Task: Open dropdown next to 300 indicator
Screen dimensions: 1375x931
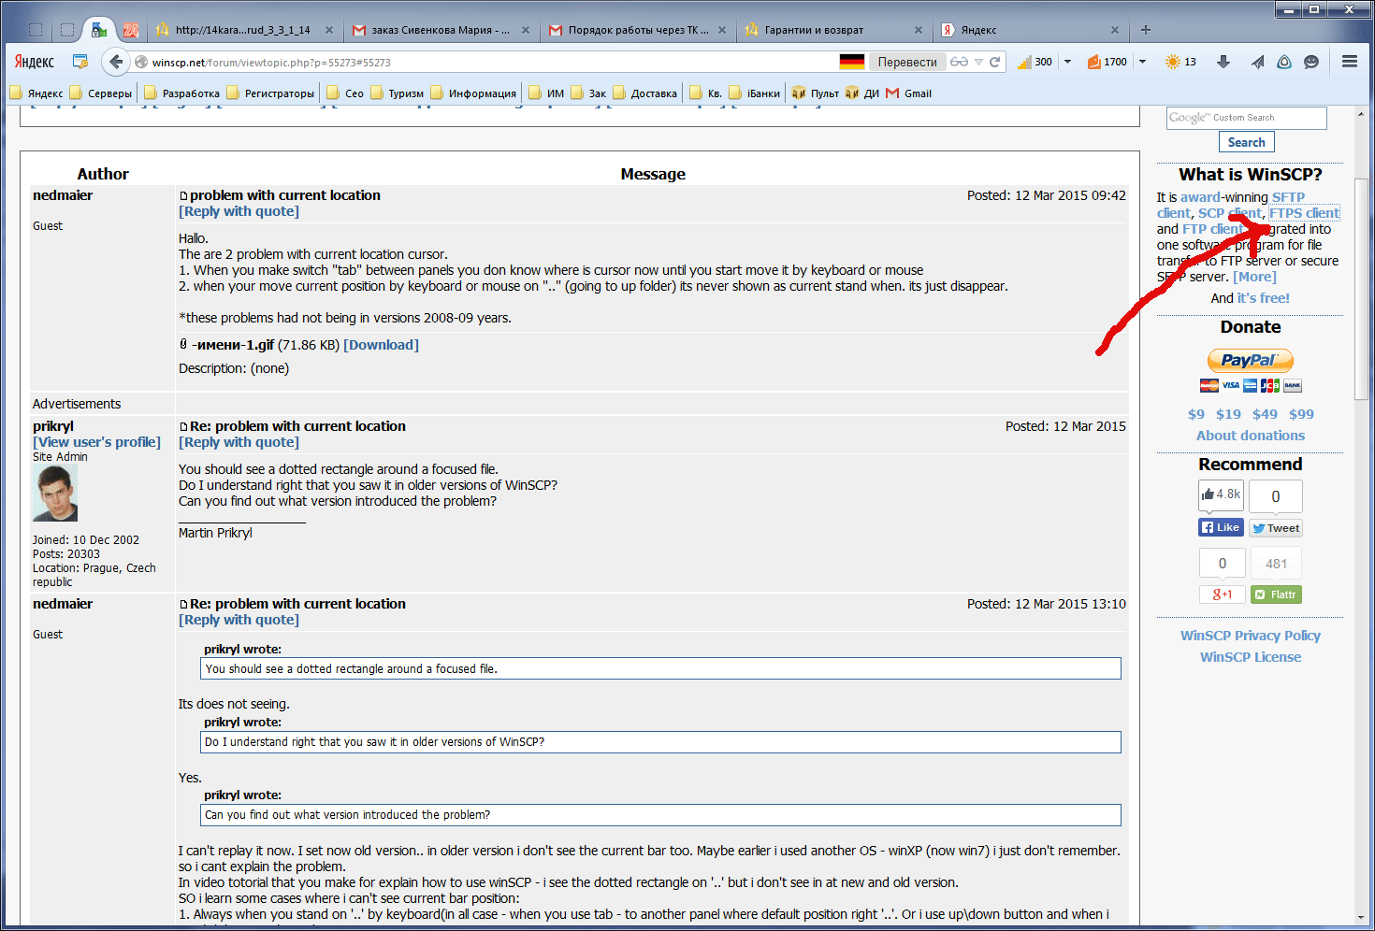Action: click(1067, 62)
